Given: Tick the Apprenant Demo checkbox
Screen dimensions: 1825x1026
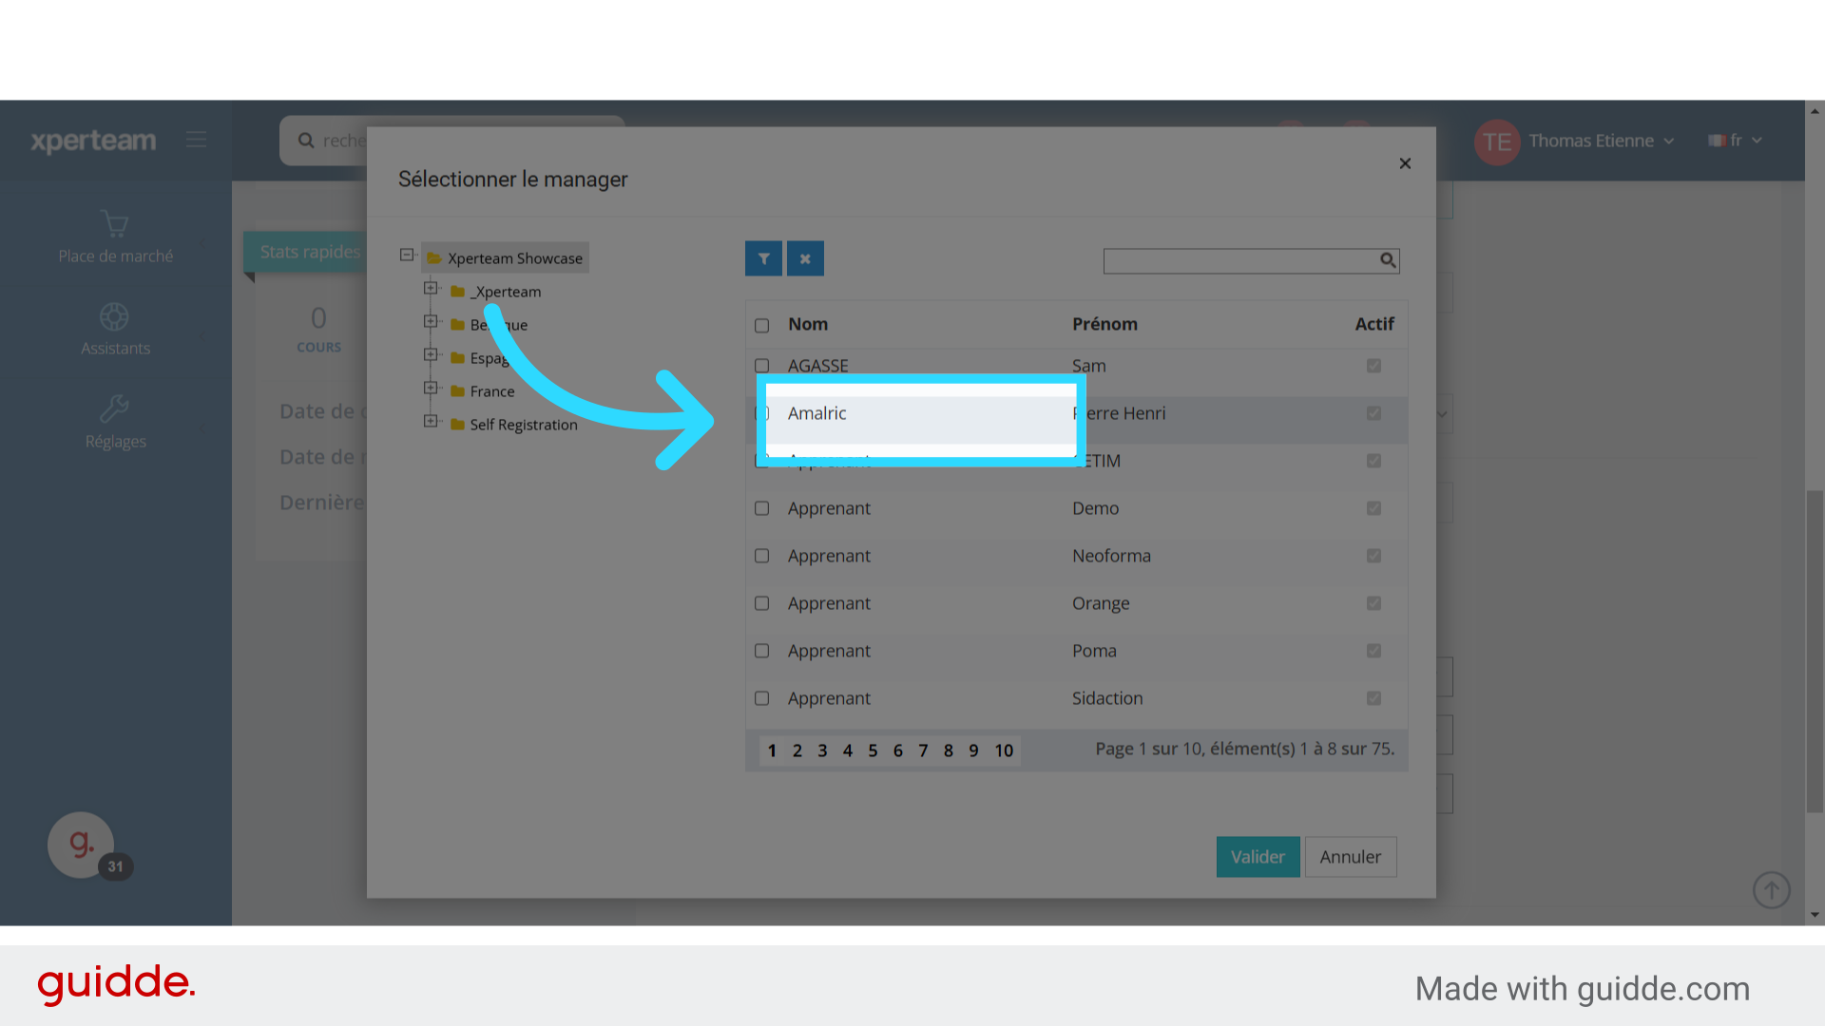Looking at the screenshot, I should tap(761, 508).
